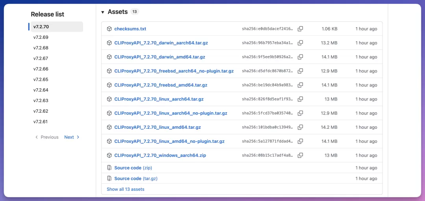This screenshot has height=201, width=425.
Task: Open release v7.2.66
Action: click(41, 69)
